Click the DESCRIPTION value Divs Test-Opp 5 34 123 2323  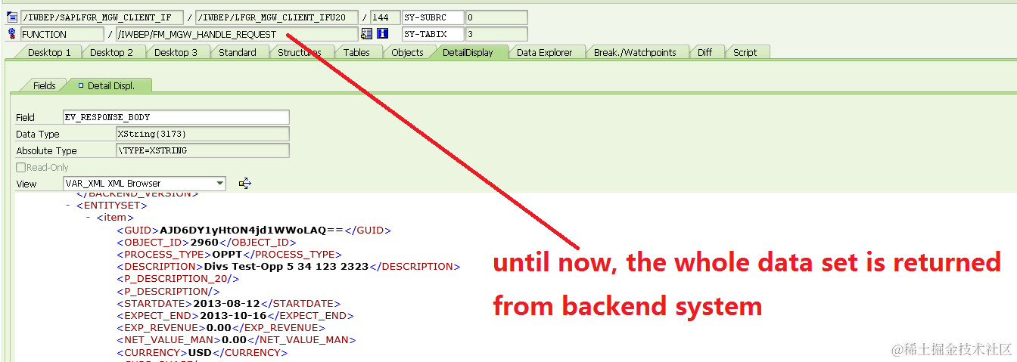[x=286, y=266]
